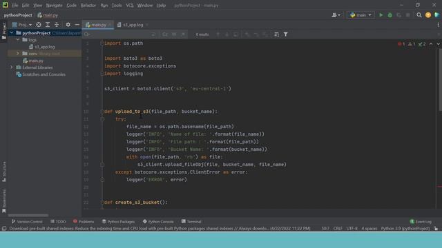Click the tool windows quick access icon in the status bar
This screenshot has height=248, width=442.
[4, 229]
